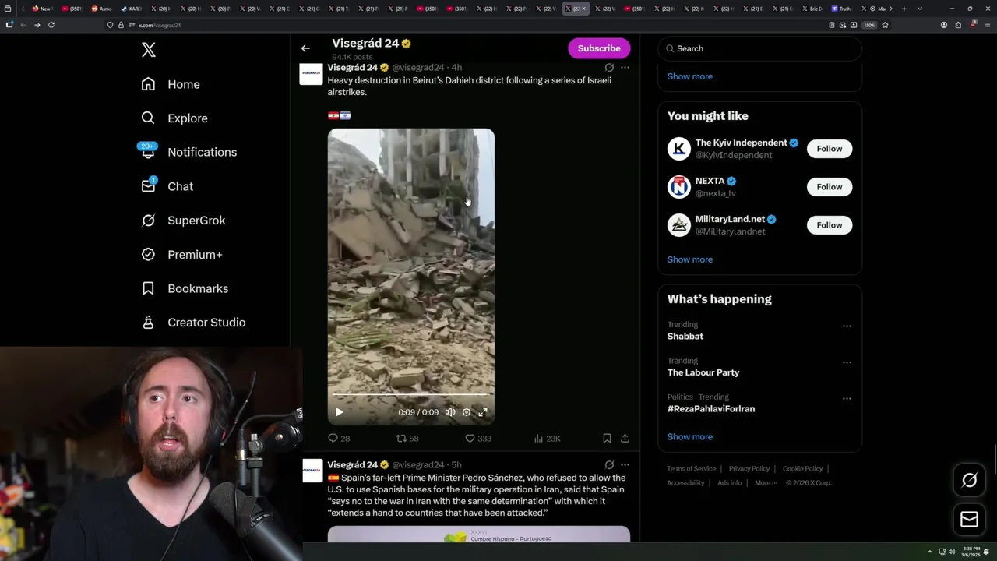Open SuperGrok from the sidebar
The image size is (997, 561).
click(x=183, y=221)
